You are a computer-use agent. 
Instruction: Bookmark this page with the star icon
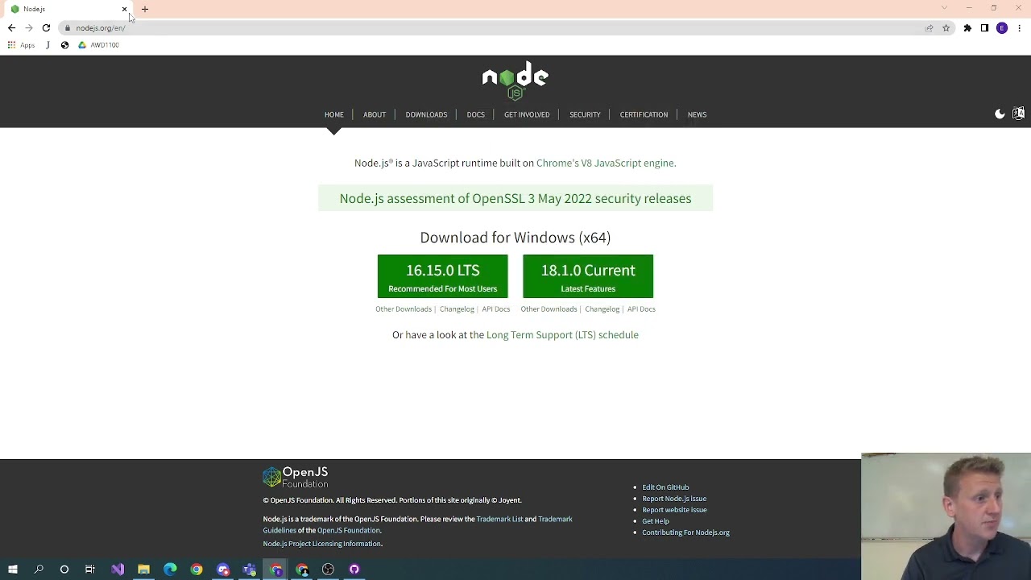click(x=946, y=28)
